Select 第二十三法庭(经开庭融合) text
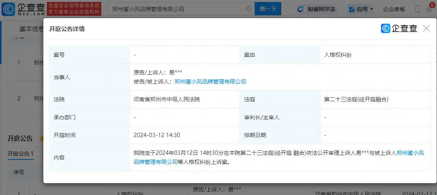The height and width of the screenshot is (195, 437). coord(356,99)
